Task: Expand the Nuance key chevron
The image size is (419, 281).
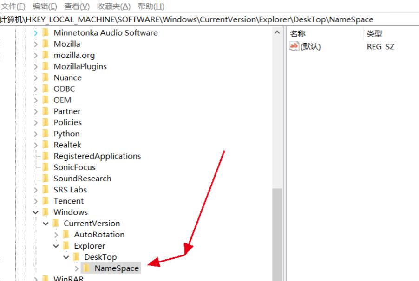Action: click(36, 78)
